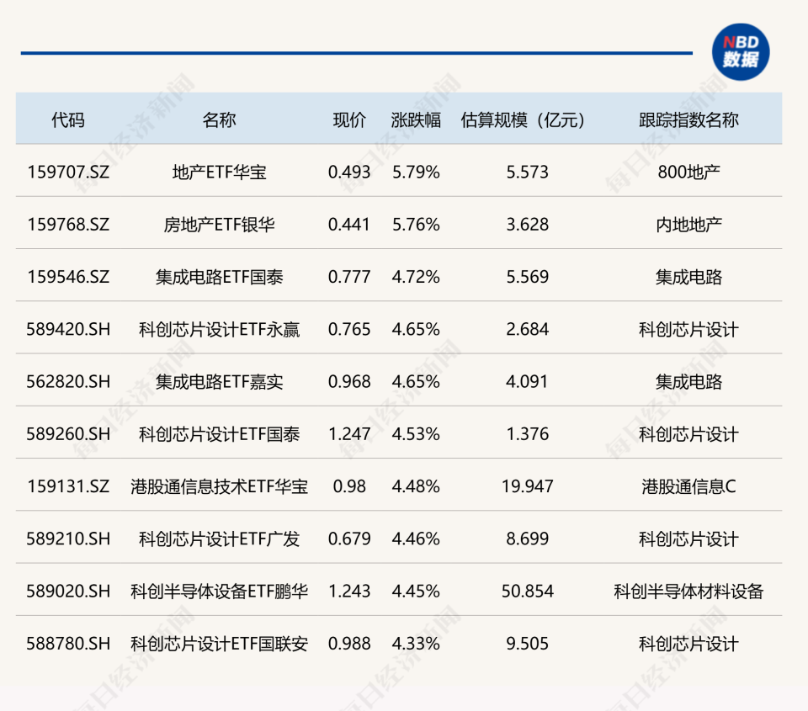The width and height of the screenshot is (808, 711).
Task: Click the price 0.493
Action: click(349, 172)
